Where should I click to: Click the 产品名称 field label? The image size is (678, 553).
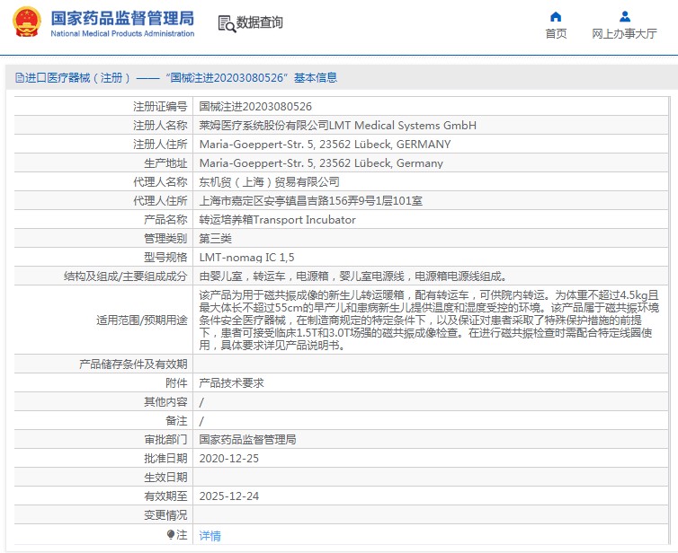165,220
